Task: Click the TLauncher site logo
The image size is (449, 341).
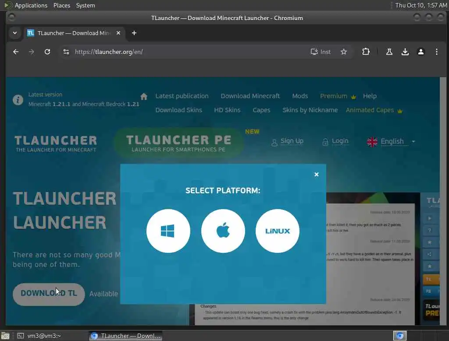Action: coord(56,143)
